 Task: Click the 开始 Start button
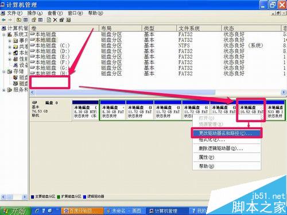click(x=15, y=211)
